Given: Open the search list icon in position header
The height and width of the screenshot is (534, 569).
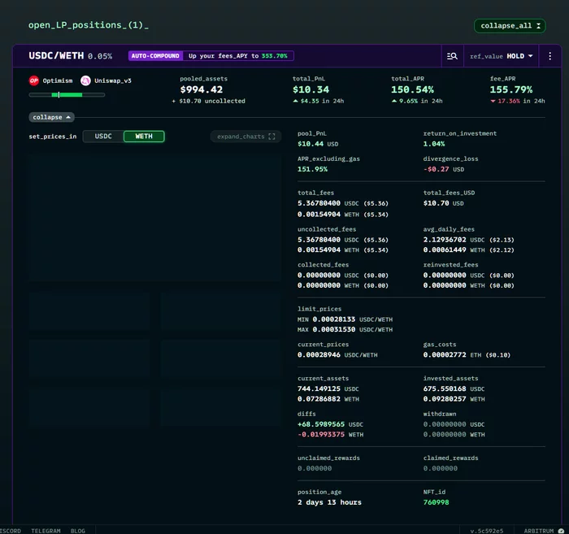Looking at the screenshot, I should (x=452, y=56).
